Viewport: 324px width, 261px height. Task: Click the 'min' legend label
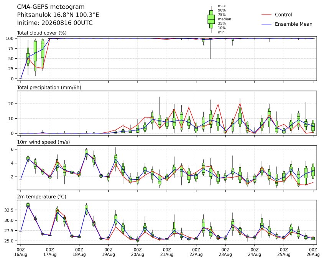tap(221, 32)
